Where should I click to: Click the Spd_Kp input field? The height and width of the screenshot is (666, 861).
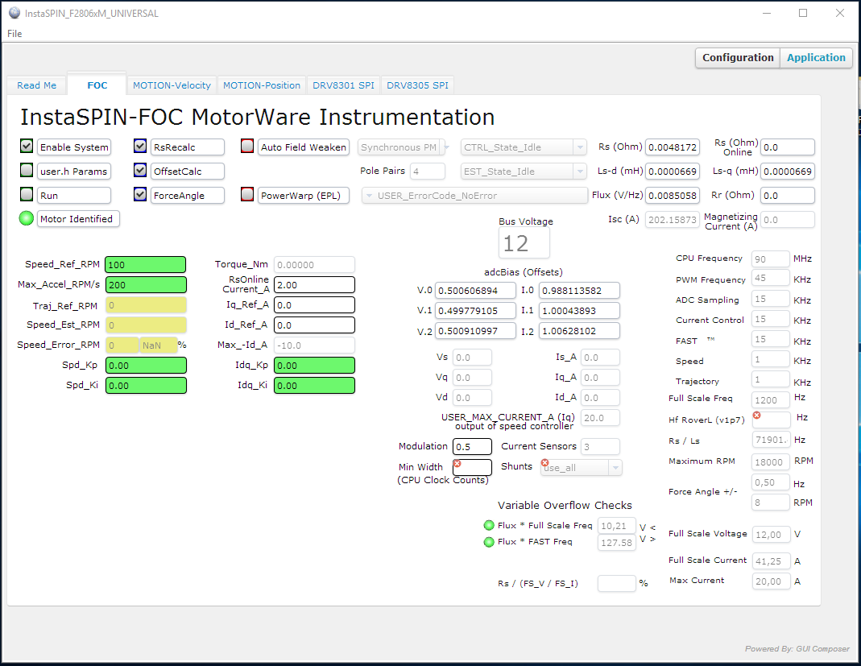pyautogui.click(x=146, y=365)
